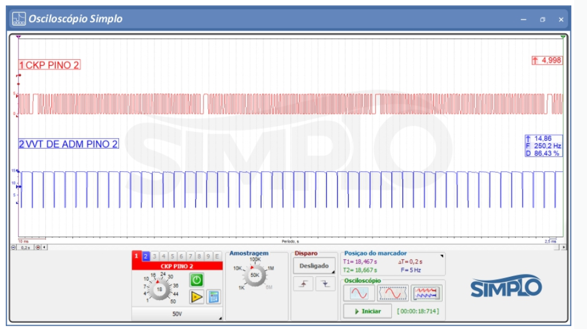
Task: Maximize the Osciloscópio Simplo window
Action: (x=542, y=20)
